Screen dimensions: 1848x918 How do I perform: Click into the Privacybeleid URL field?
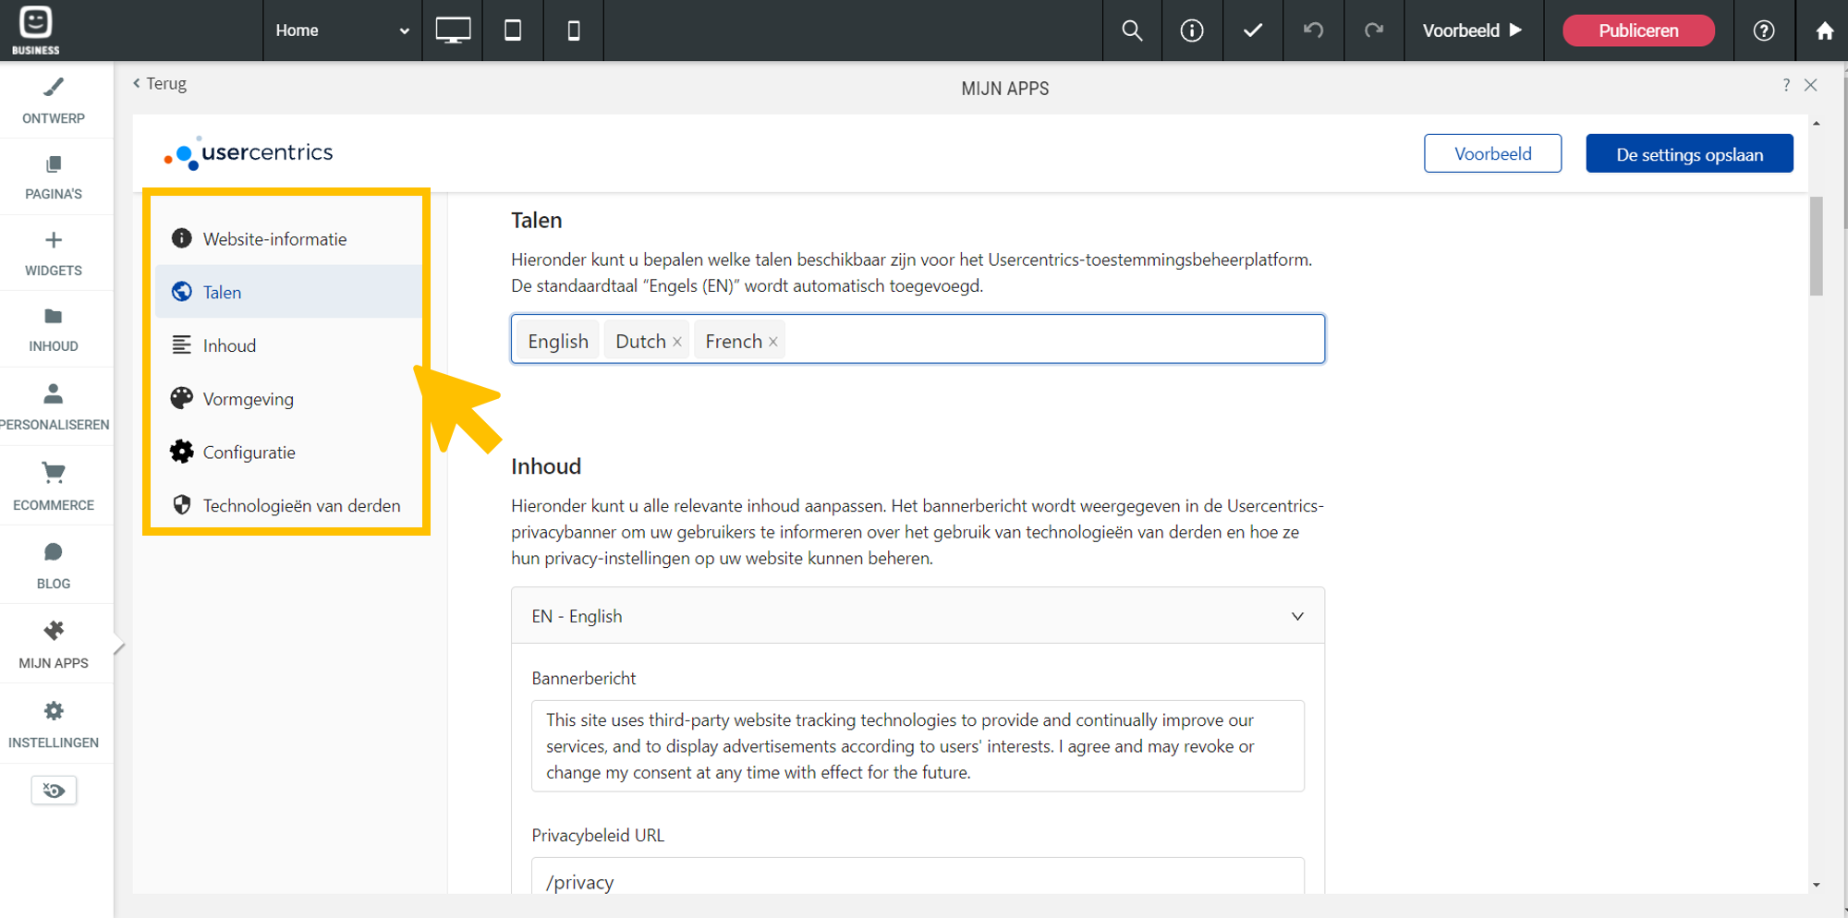point(917,881)
